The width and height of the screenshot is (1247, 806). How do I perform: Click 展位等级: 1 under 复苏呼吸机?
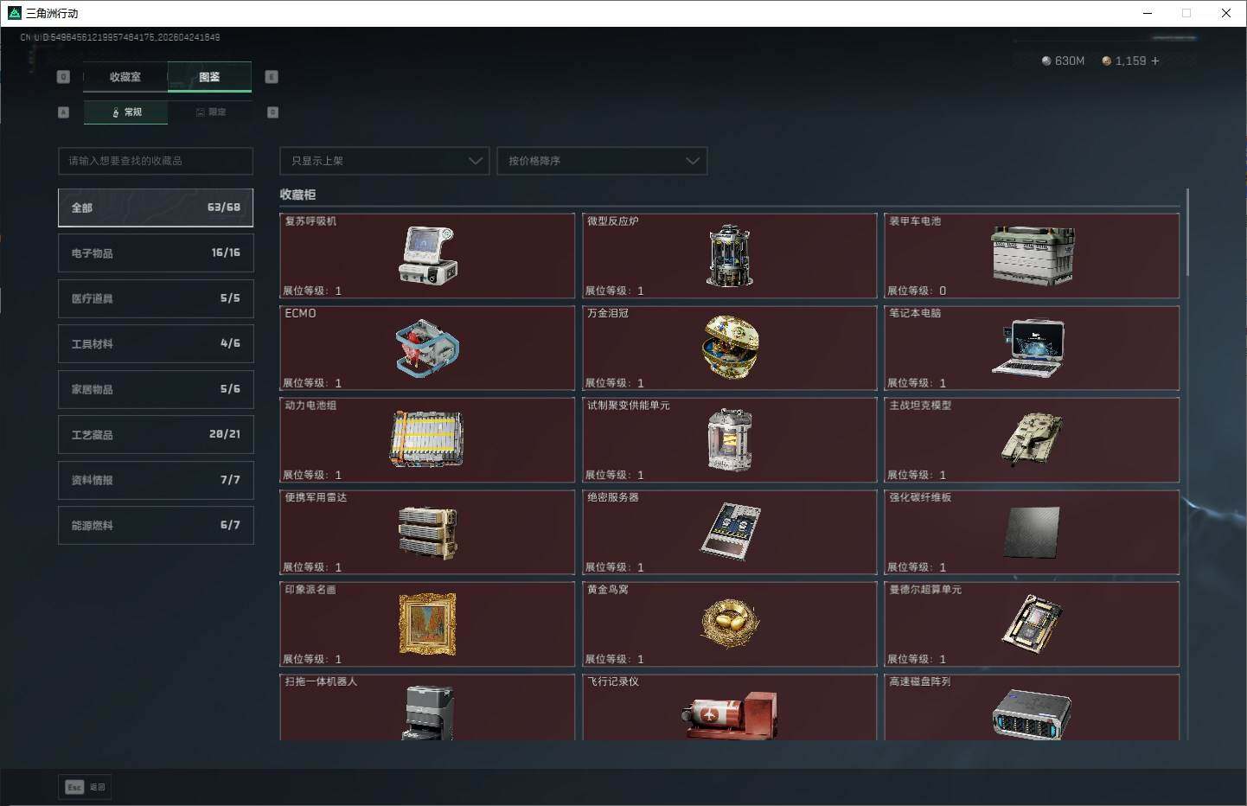[312, 291]
